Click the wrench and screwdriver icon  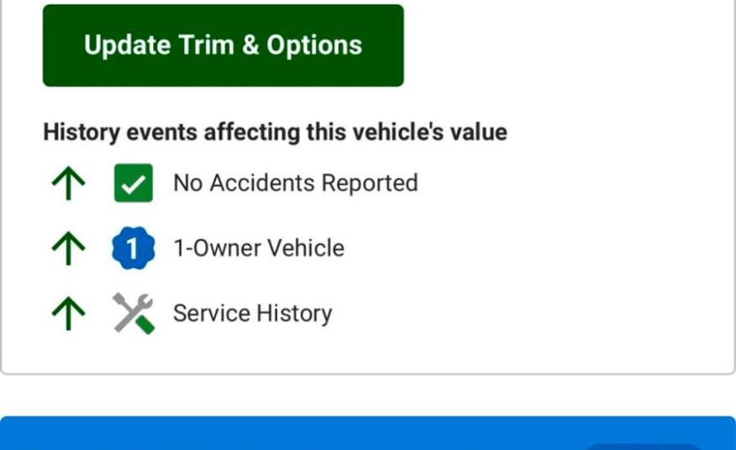[133, 314]
